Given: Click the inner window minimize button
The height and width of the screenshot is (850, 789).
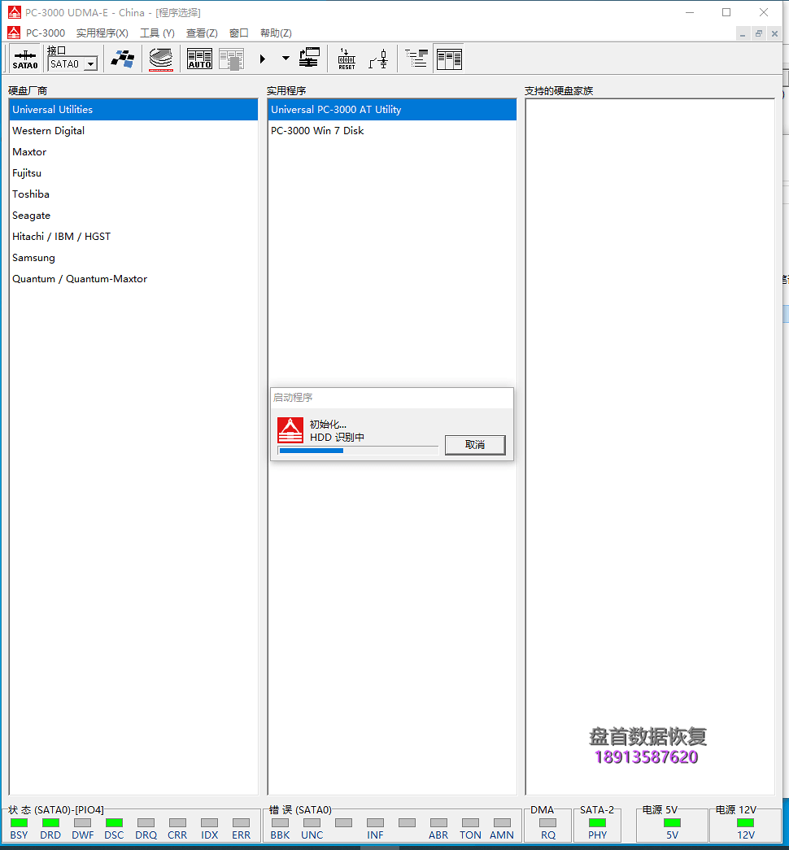Looking at the screenshot, I should [x=743, y=33].
